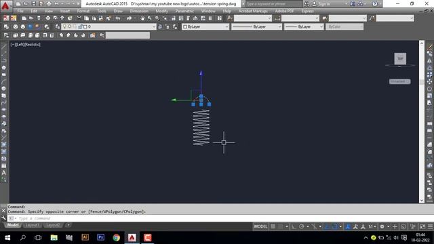434x244 pixels.
Task: Click the Plot printer icon in Standard toolbar
Action: 47,18
